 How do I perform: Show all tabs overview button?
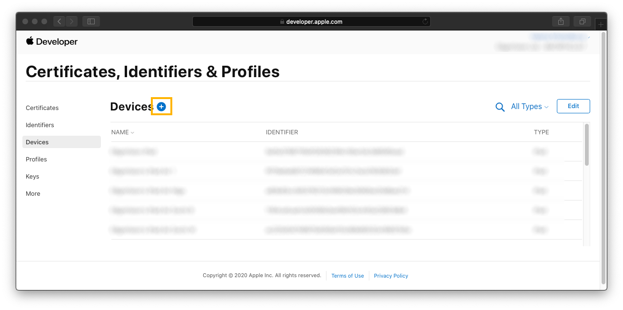(x=582, y=21)
